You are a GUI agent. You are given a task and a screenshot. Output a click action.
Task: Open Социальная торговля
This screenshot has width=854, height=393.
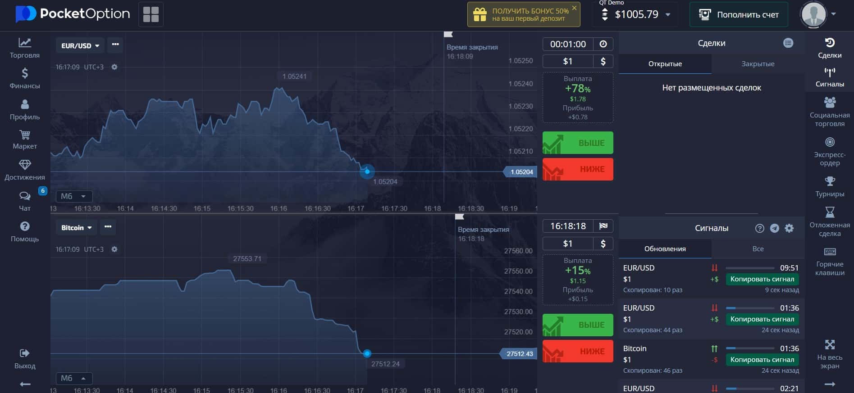pyautogui.click(x=830, y=112)
